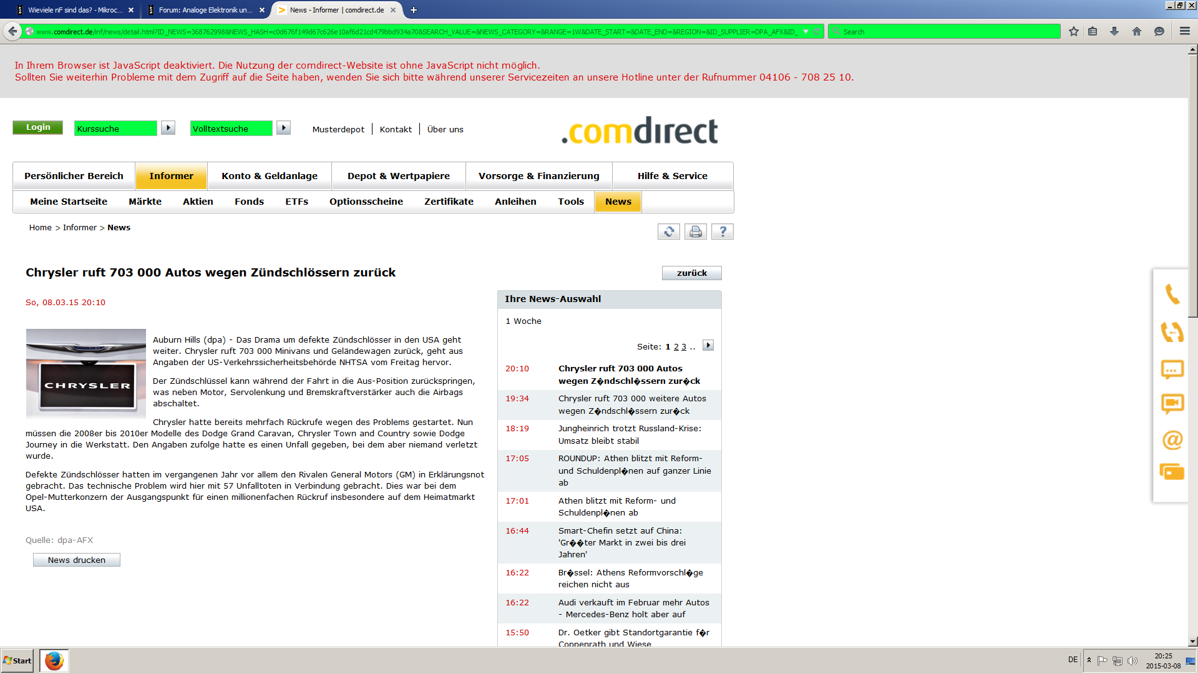Click the Windows Start button
The width and height of the screenshot is (1198, 674).
[x=17, y=660]
